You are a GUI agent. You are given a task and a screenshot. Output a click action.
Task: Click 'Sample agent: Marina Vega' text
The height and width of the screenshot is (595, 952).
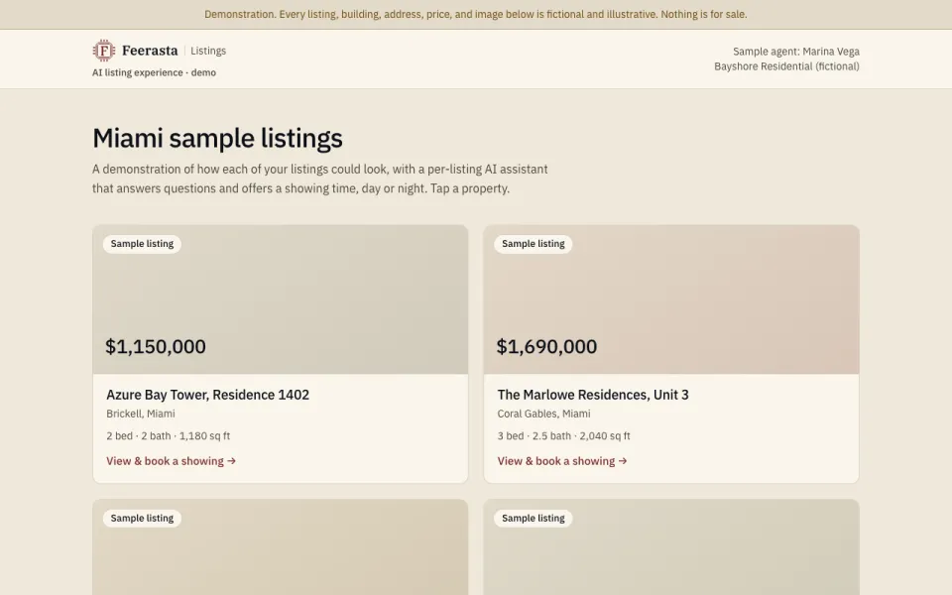[x=796, y=52]
